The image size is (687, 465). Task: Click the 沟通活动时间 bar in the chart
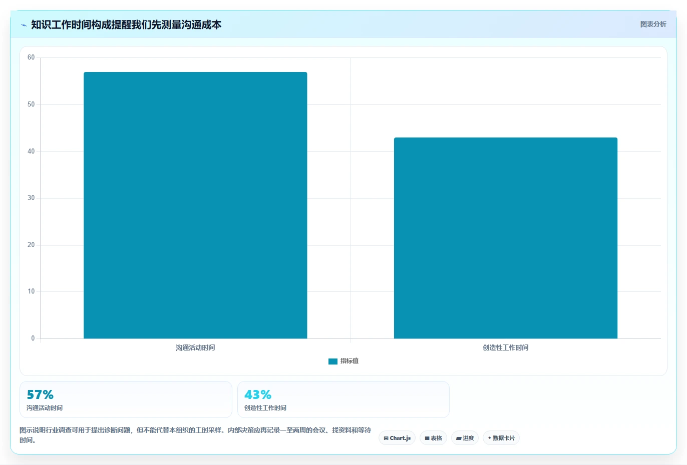click(x=195, y=205)
